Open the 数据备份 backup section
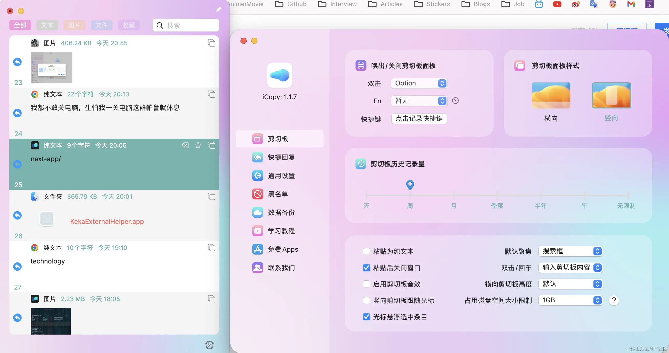The image size is (669, 353). [x=281, y=212]
